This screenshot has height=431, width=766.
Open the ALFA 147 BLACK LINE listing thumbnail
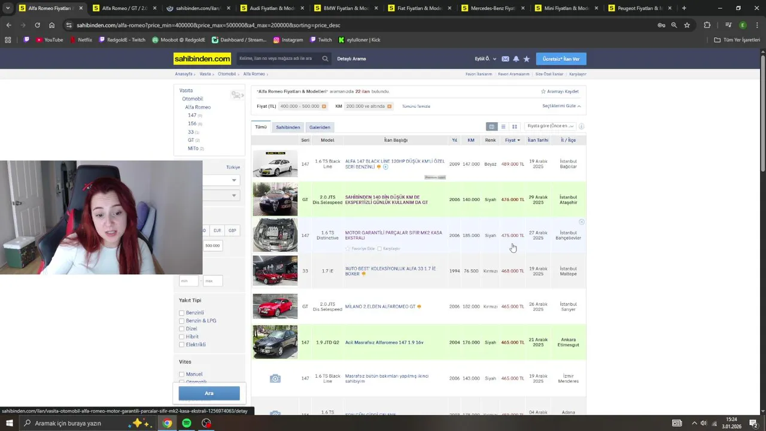tap(275, 164)
